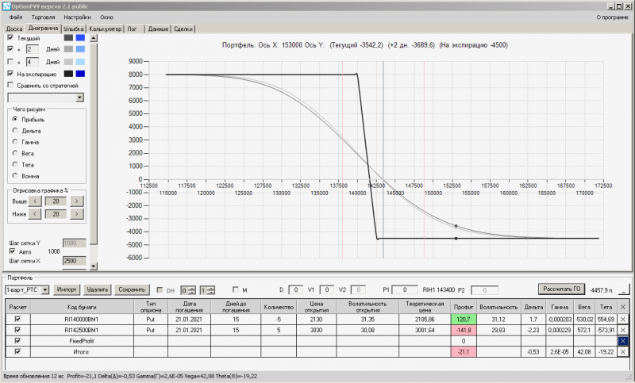
Task: Toggle the DH checkbox
Action: tap(160, 290)
